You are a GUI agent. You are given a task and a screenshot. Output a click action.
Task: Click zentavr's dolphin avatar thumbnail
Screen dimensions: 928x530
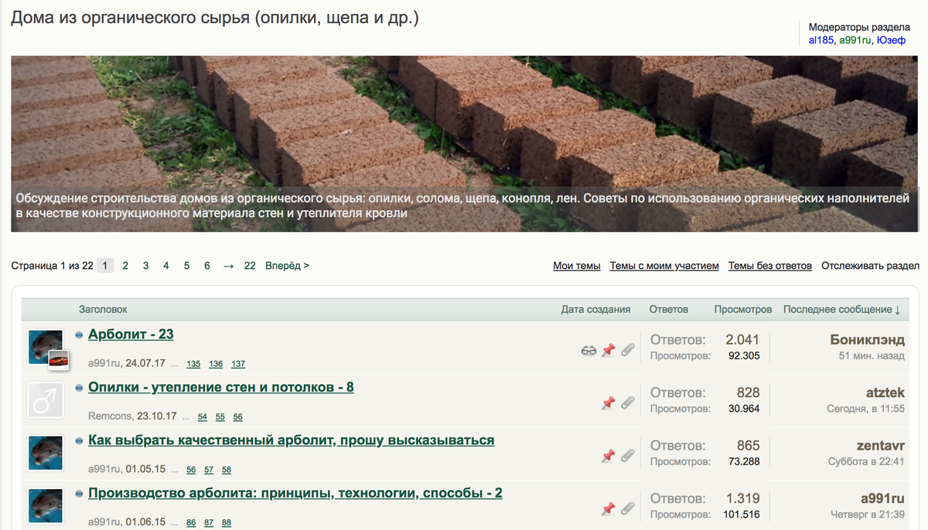(x=45, y=453)
